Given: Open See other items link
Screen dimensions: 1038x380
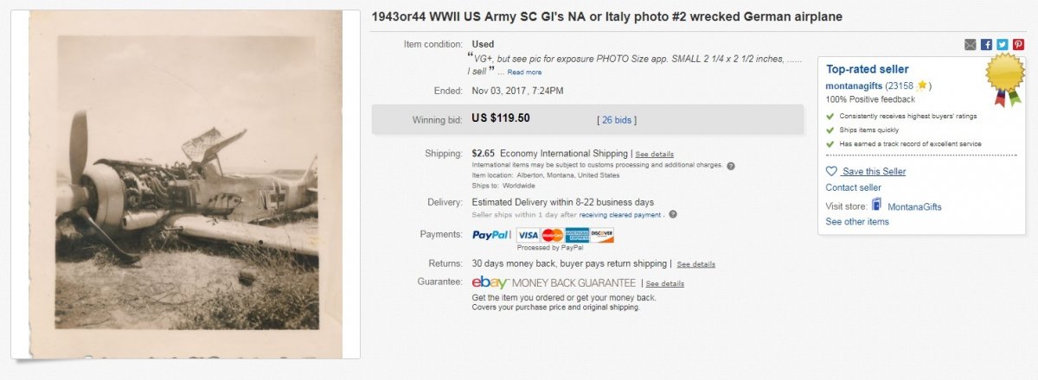Looking at the screenshot, I should point(856,222).
